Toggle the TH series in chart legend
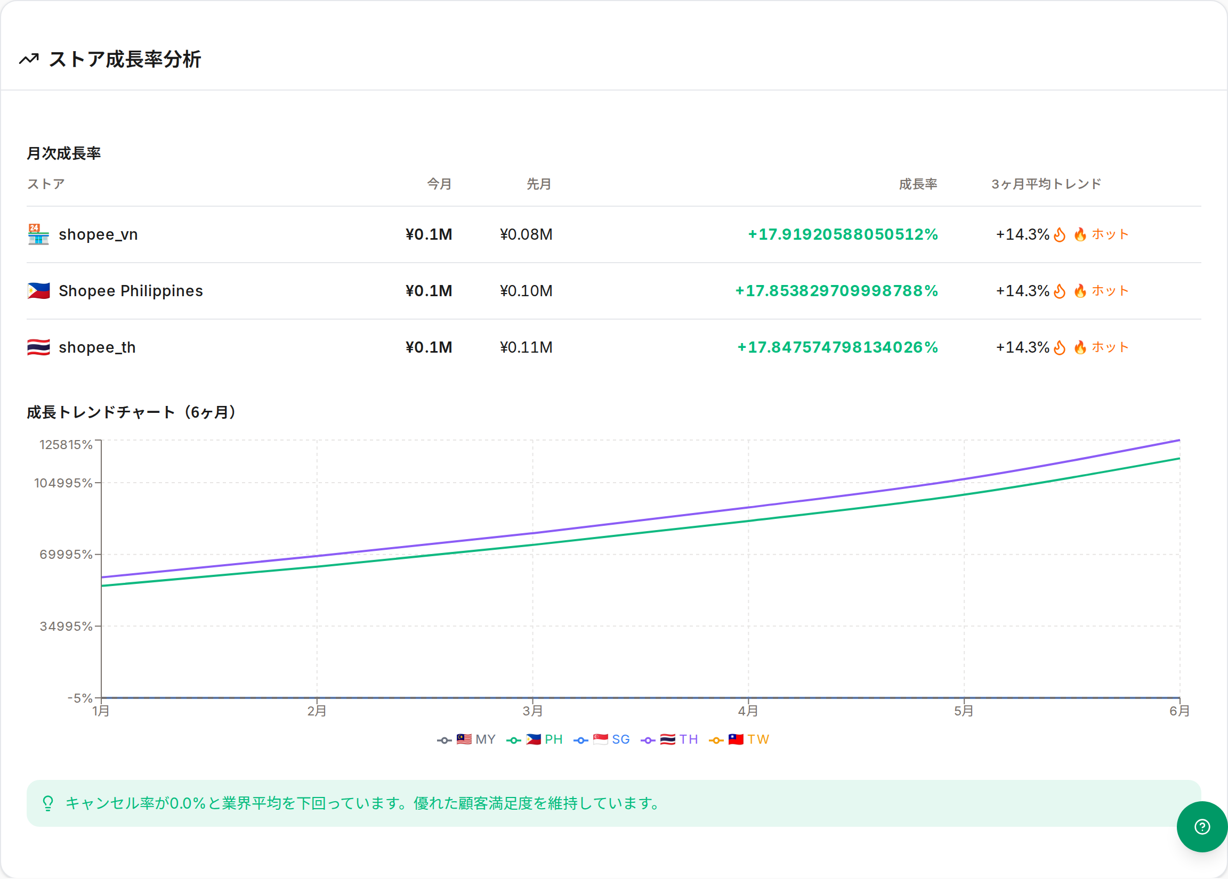This screenshot has height=879, width=1228. coord(669,740)
